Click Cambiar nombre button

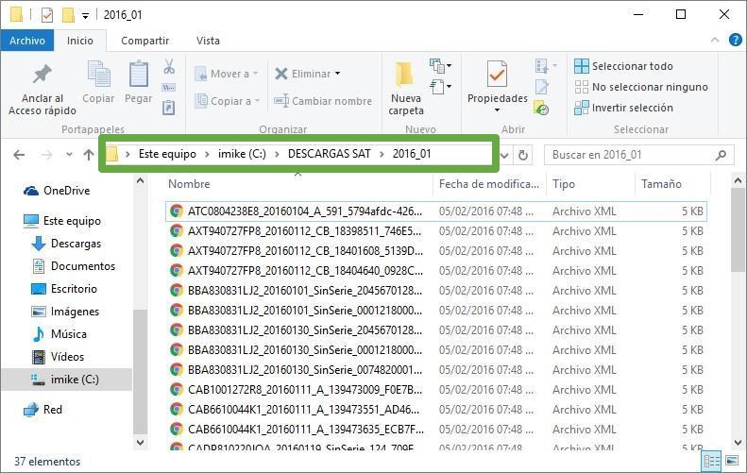click(323, 101)
